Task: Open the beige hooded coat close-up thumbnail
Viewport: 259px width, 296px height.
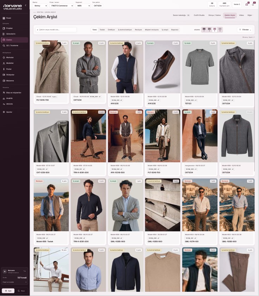Action: coord(51,67)
